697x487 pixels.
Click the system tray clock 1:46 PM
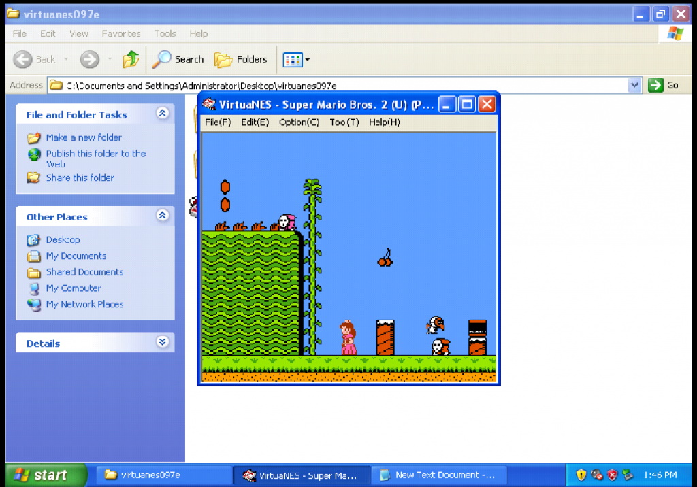(x=660, y=475)
